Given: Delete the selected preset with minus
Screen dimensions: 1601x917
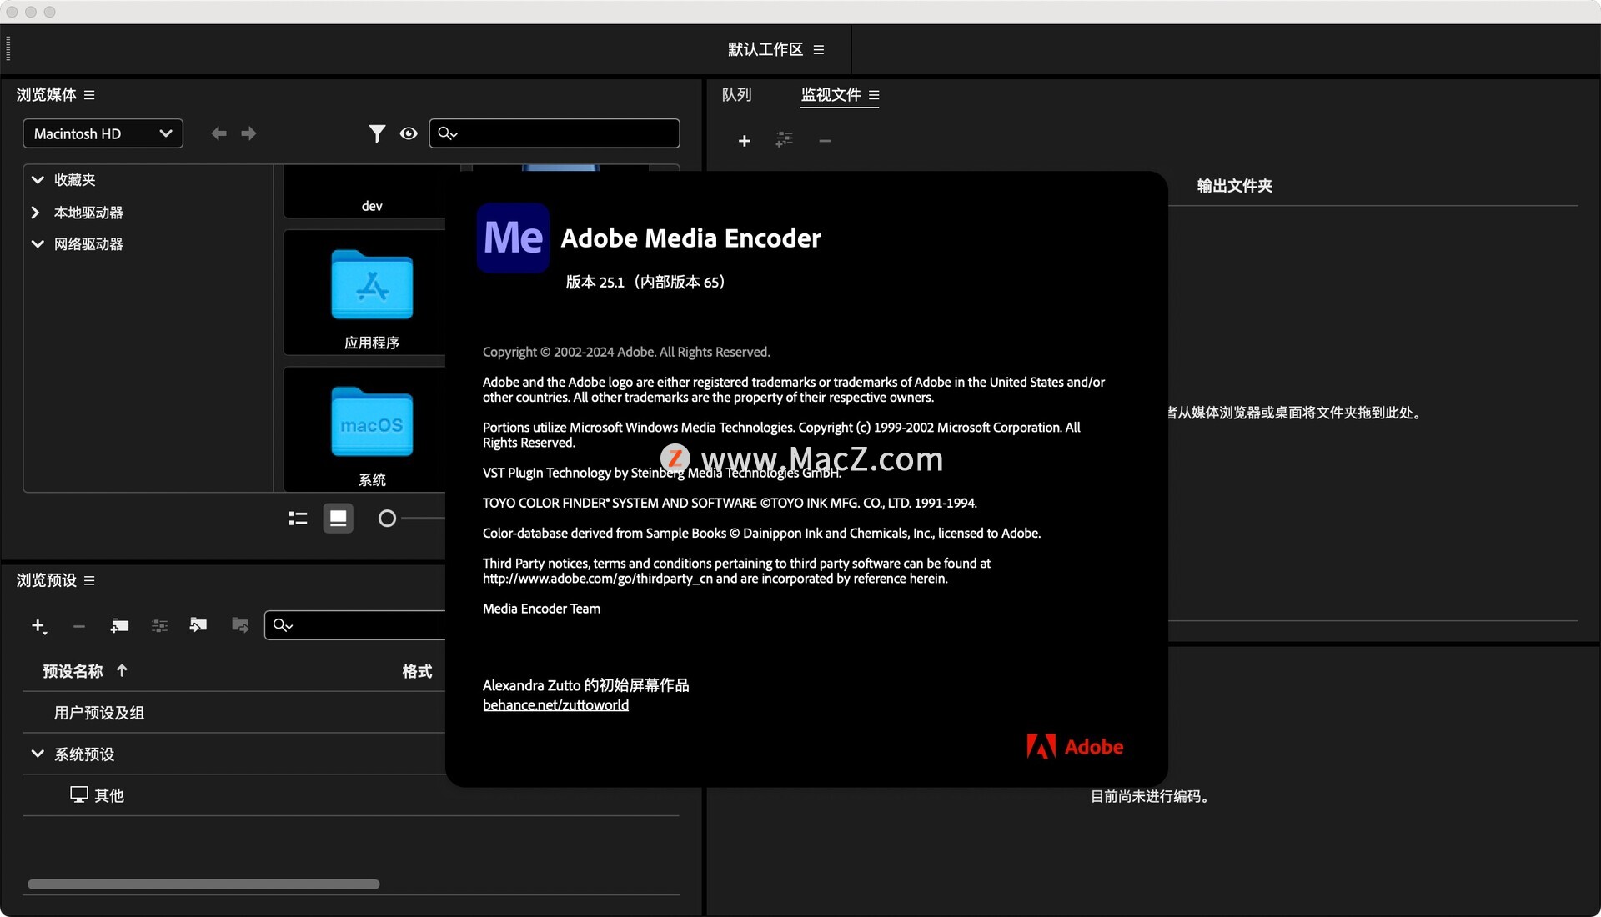Looking at the screenshot, I should [x=79, y=626].
